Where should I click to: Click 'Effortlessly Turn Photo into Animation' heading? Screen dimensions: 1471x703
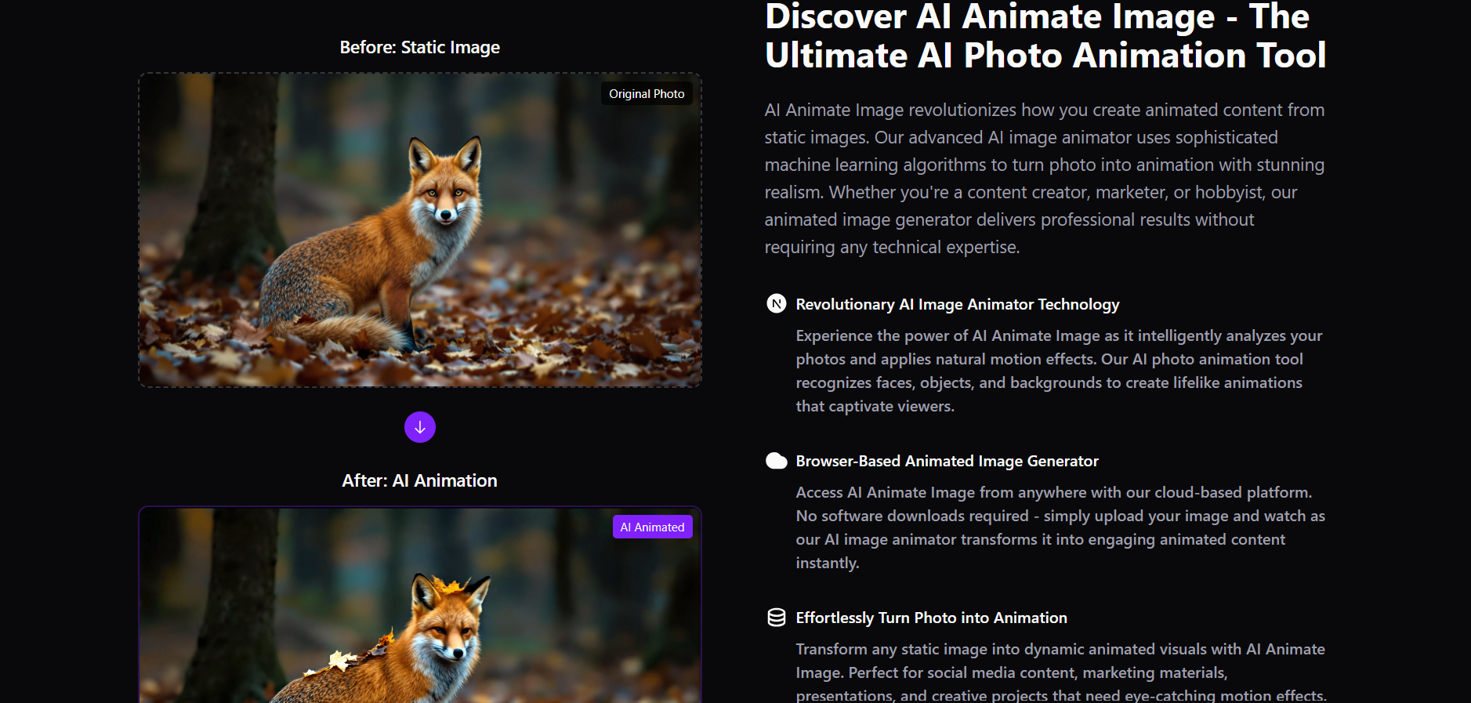pos(931,618)
